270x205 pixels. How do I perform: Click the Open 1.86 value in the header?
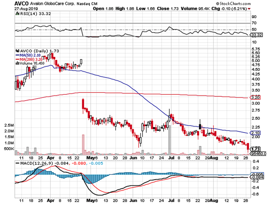103,8
